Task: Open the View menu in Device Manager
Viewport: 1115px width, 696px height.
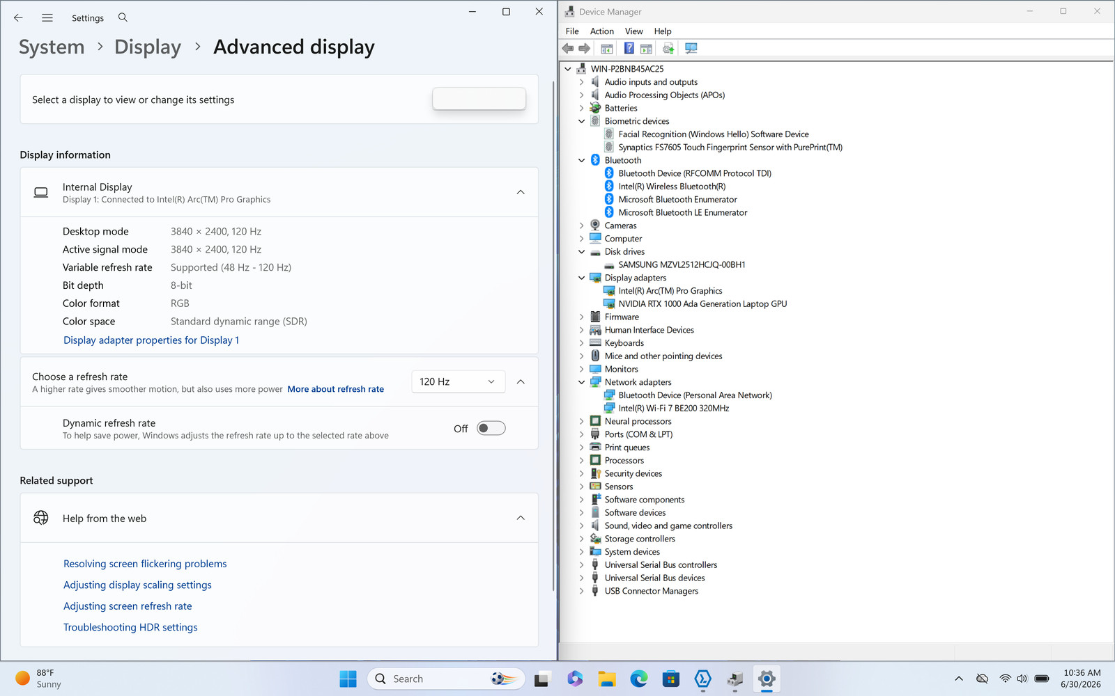Action: 634,31
